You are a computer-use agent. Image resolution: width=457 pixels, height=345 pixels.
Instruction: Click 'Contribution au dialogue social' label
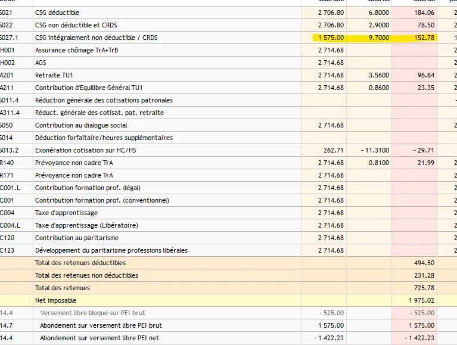pyautogui.click(x=81, y=125)
